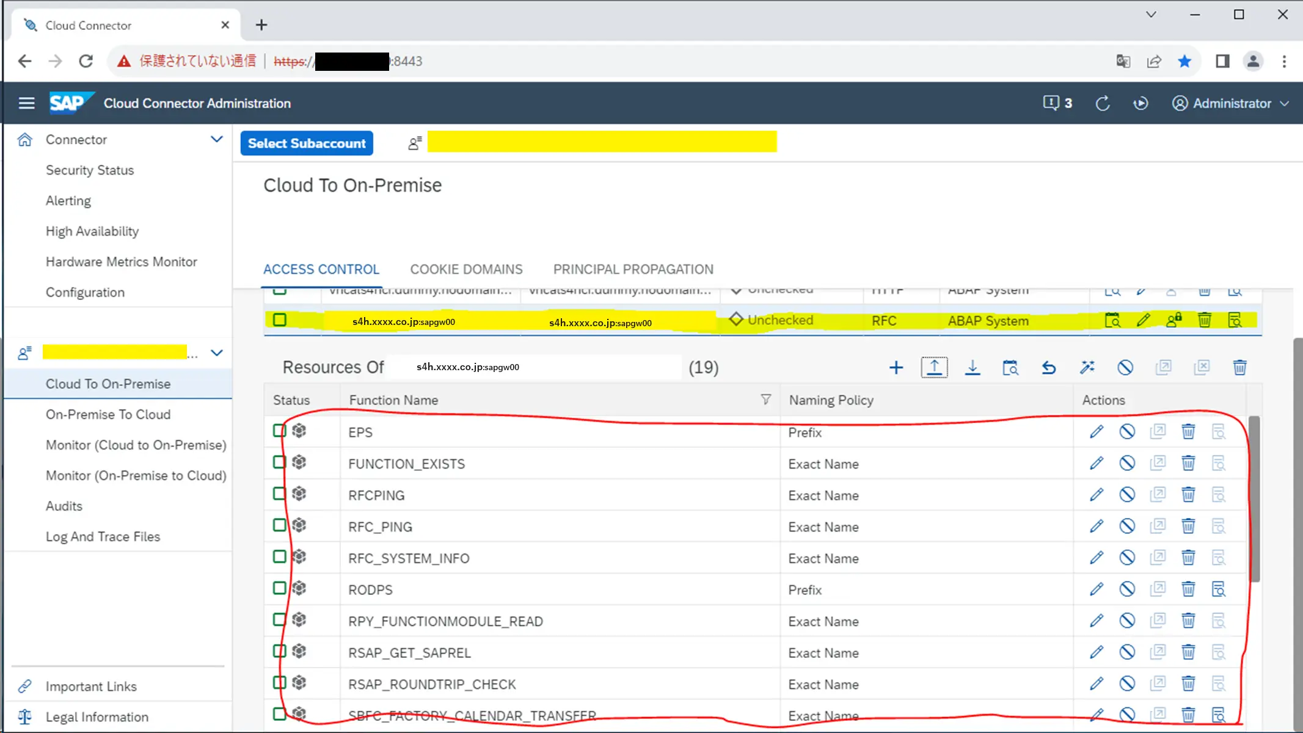1303x733 pixels.
Task: Click the scan resources icon in toolbar
Action: pos(1010,368)
